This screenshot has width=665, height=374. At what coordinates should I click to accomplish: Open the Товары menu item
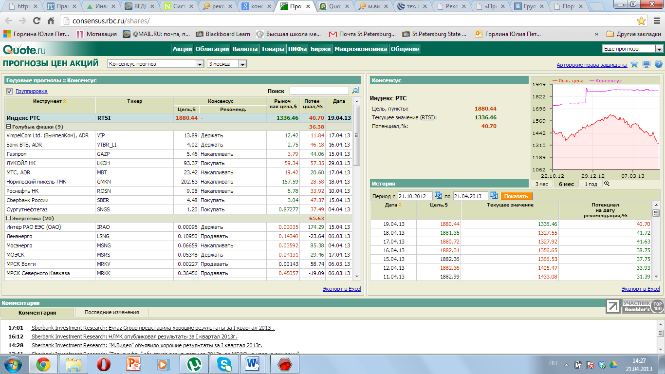coord(273,49)
